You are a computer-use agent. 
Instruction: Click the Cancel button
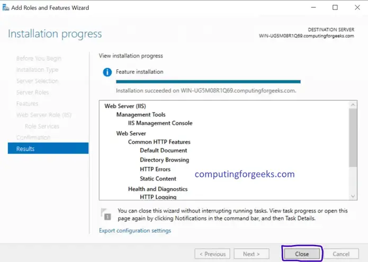[341, 254]
